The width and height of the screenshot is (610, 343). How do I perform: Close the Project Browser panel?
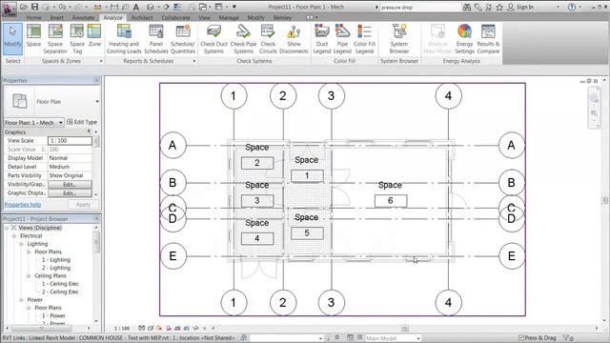click(x=96, y=219)
